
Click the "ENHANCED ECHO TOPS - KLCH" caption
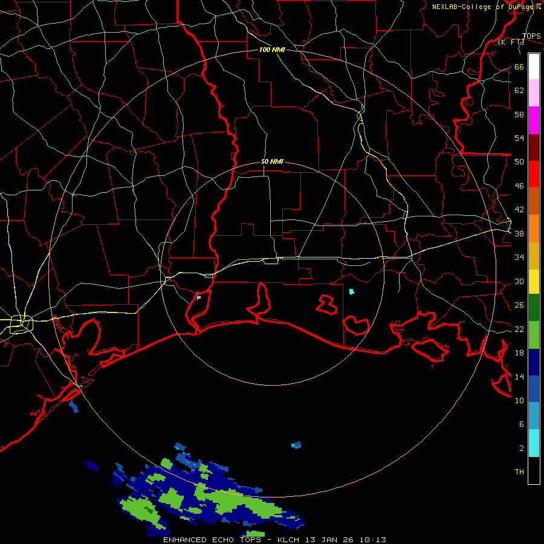click(232, 540)
